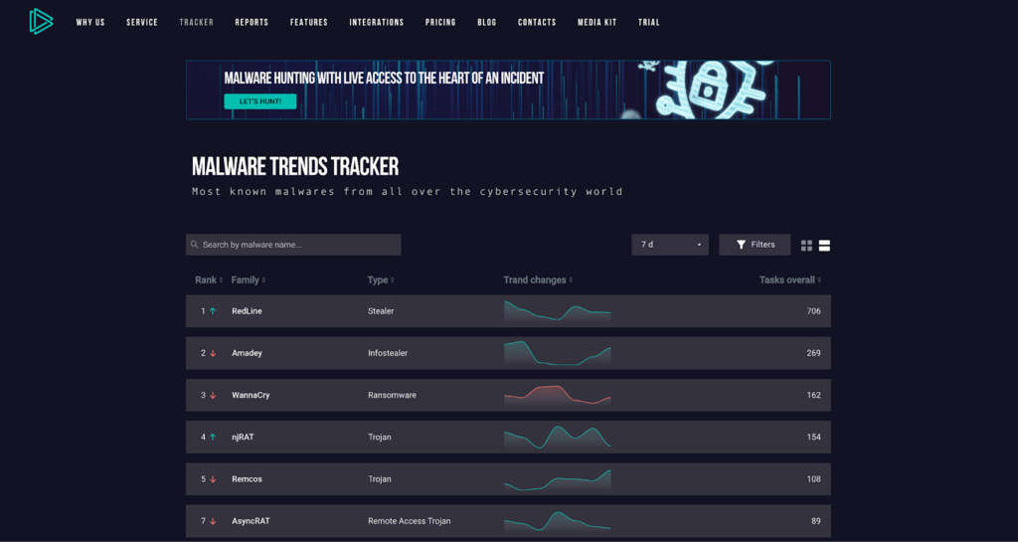Sort by Trand changes column

pos(537,280)
